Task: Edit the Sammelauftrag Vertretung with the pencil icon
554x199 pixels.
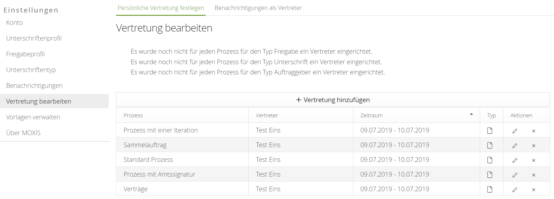Action: [515, 145]
